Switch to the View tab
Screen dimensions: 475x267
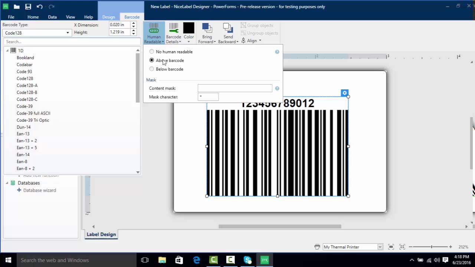[71, 17]
